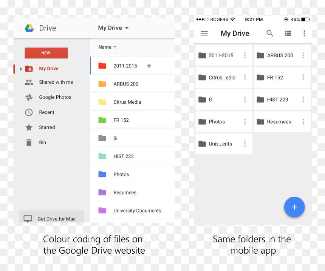Image resolution: width=325 pixels, height=271 pixels.
Task: Click the monitor icon beside Get Drive
Action: (x=28, y=219)
